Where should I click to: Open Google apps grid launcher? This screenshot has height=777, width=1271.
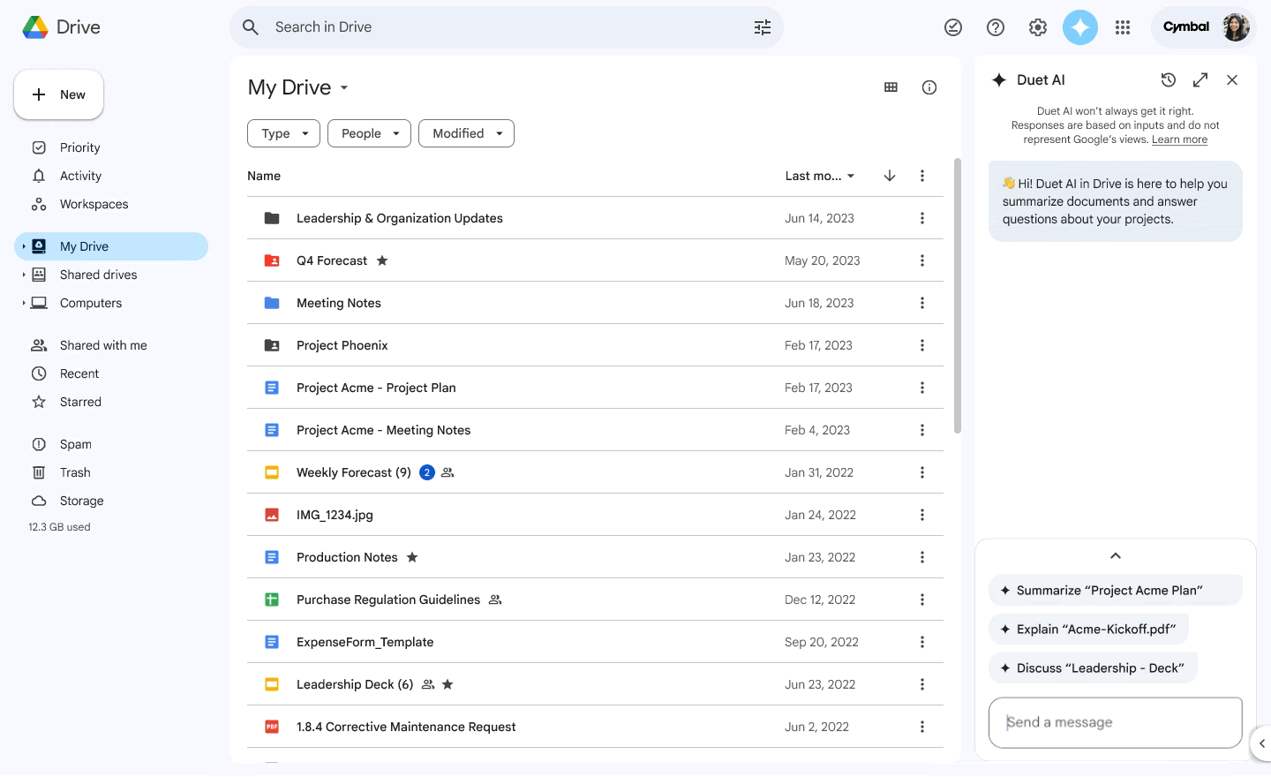click(x=1123, y=27)
